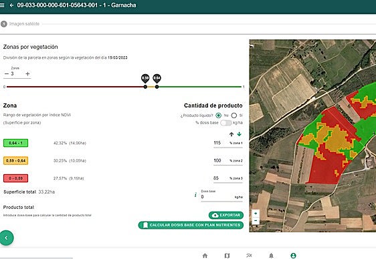The width and height of the screenshot is (376, 259).
Task: Increase number of zones with plus
Action: (27, 74)
